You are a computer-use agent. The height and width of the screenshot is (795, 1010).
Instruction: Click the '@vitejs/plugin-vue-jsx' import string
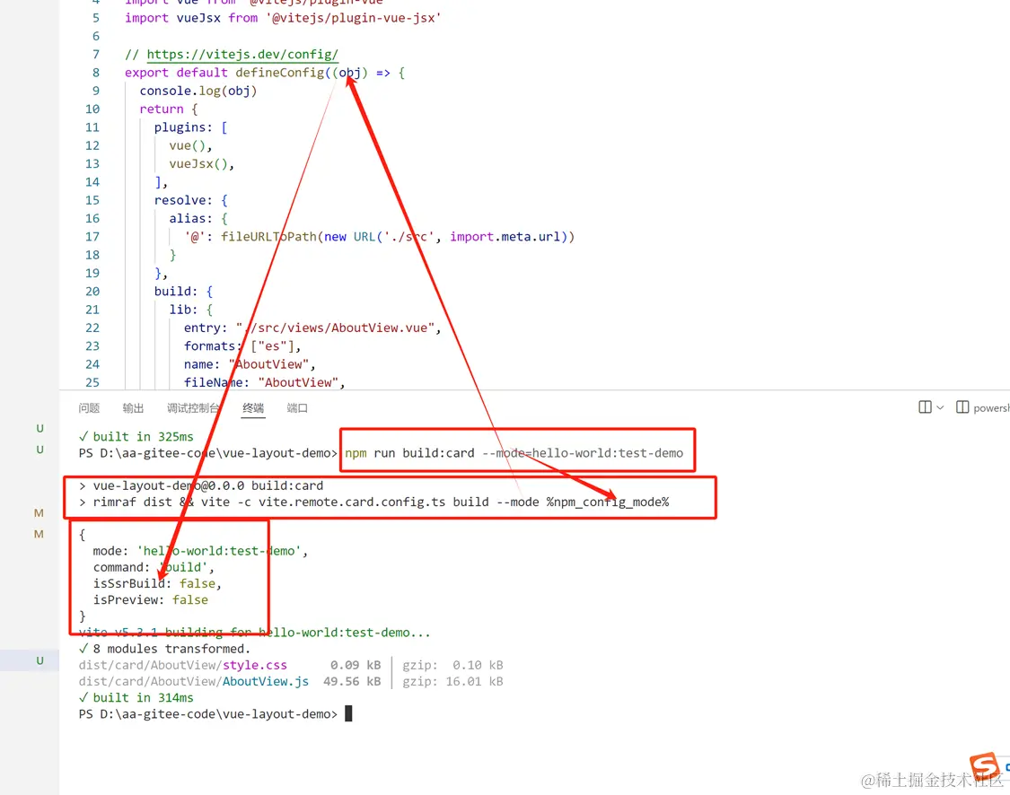click(x=353, y=18)
